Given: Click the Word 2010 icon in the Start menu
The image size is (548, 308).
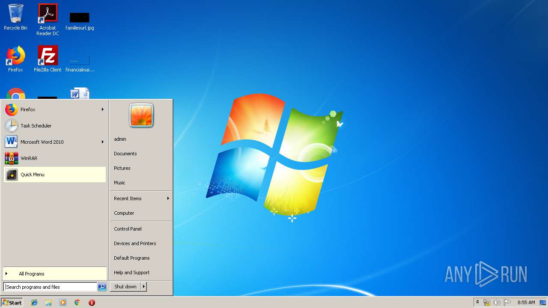Looking at the screenshot, I should (12, 142).
